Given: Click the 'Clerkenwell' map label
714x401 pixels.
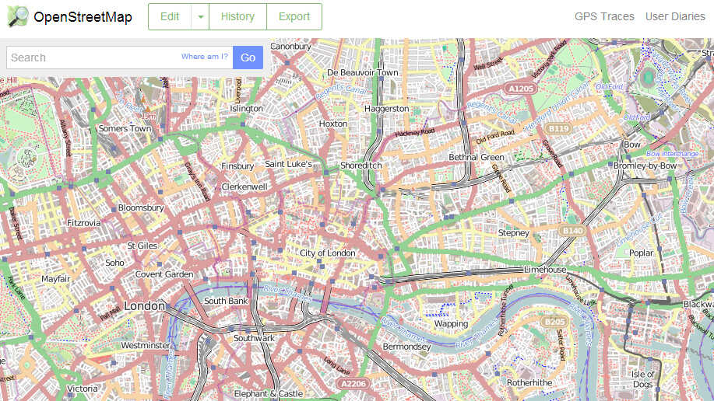Looking at the screenshot, I should (244, 187).
